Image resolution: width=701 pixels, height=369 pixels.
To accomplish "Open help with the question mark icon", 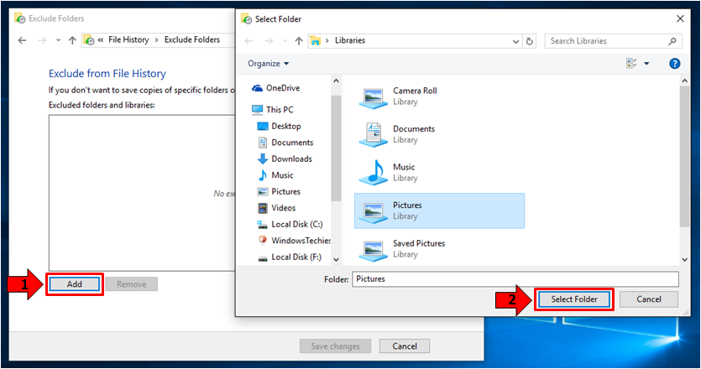I will click(x=675, y=64).
